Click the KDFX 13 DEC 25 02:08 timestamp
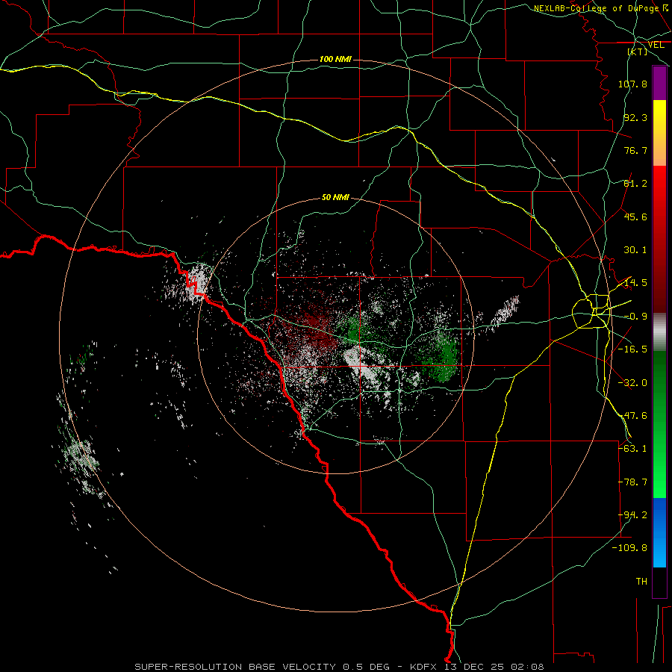Viewport: 672px width, 672px height. coord(476,667)
